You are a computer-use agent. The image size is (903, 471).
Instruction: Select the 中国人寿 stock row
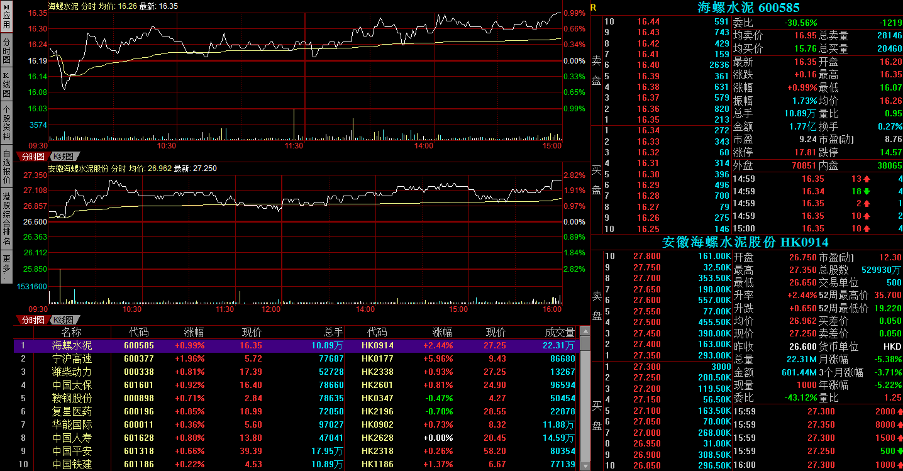[296, 438]
